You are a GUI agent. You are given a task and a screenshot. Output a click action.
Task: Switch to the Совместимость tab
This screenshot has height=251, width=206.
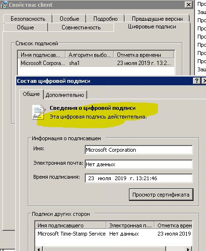pyautogui.click(x=81, y=27)
